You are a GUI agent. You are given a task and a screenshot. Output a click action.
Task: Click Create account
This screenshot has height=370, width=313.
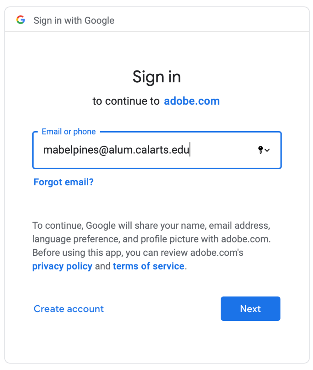pyautogui.click(x=69, y=309)
